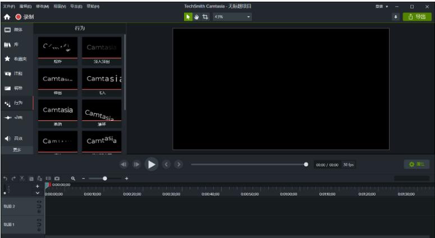Click the 更多 (More) button in the sidebar
This screenshot has width=435, height=238.
pos(16,150)
